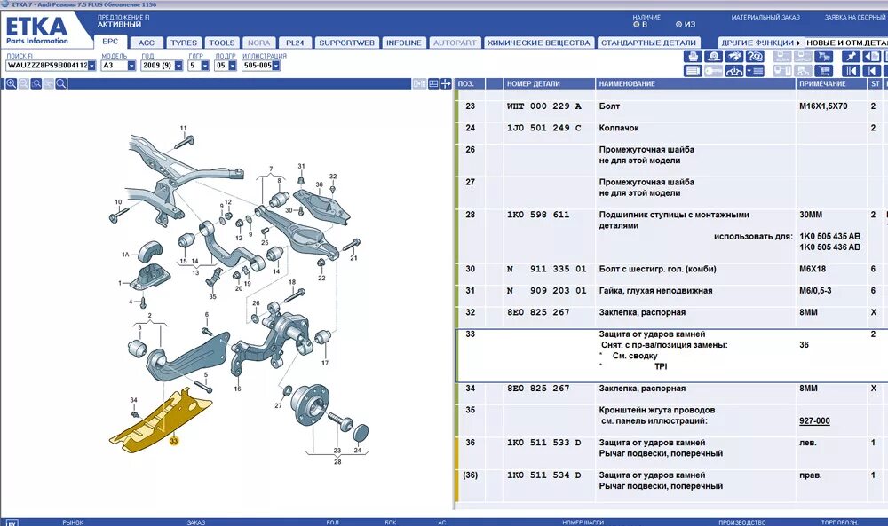Click the pushpin icon
This screenshot has width=888, height=526.
click(x=852, y=56)
